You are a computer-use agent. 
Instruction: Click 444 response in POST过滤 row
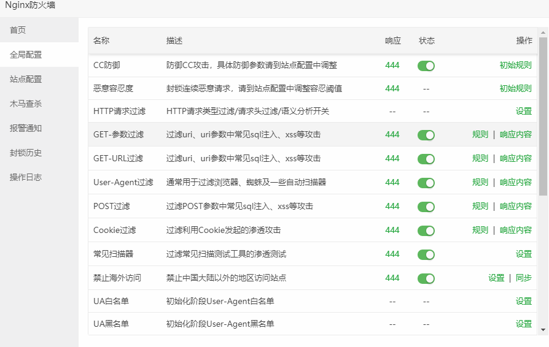(x=392, y=206)
